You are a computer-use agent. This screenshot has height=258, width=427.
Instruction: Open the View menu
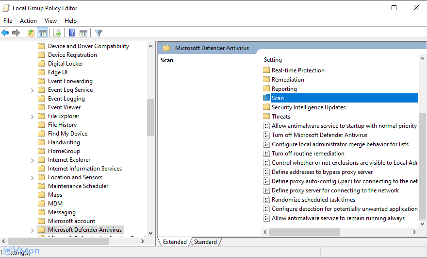coord(50,21)
